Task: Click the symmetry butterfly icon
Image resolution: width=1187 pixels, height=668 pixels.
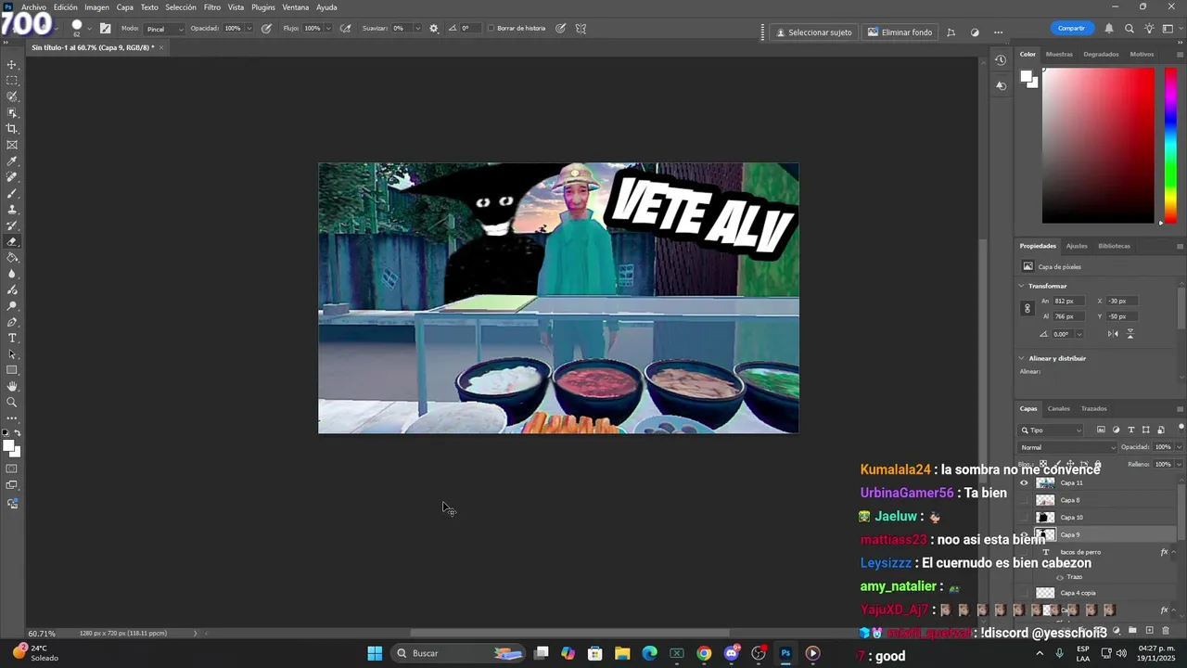Action: coord(581,29)
